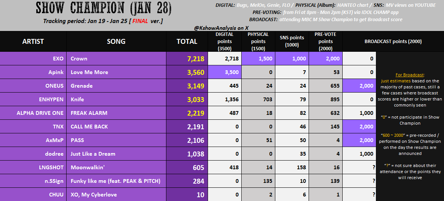Image resolution: width=444 pixels, height=201 pixels.
Task: Select the Moonwalkin' song cell
Action: (x=116, y=167)
